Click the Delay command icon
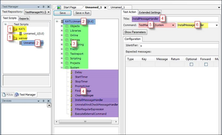Image resolution: width=222 pixels, height=135 pixels. click(x=72, y=72)
